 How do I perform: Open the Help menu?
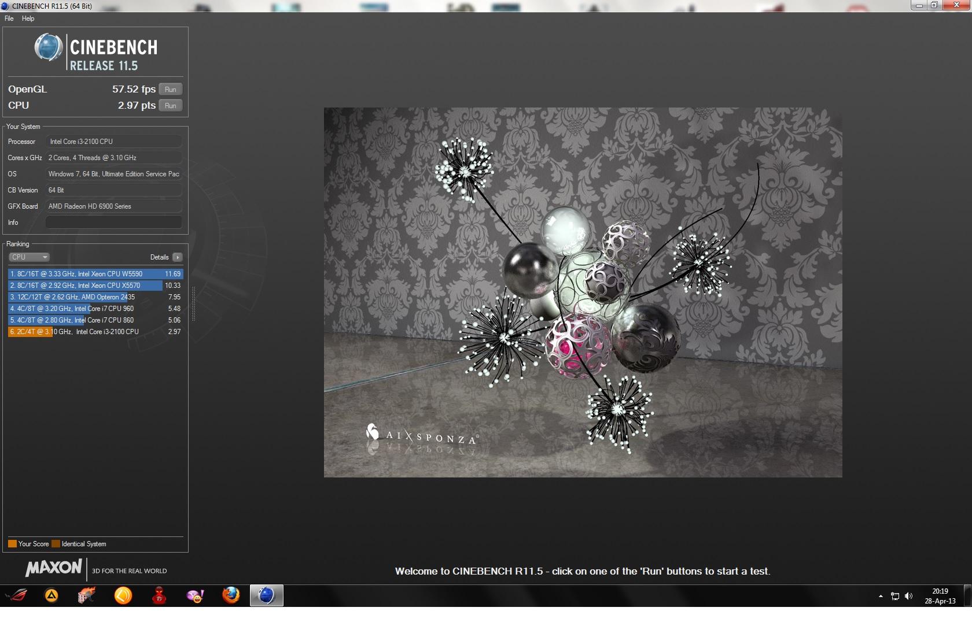tap(28, 18)
